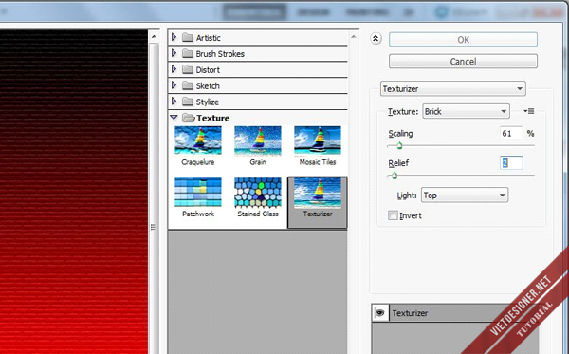This screenshot has width=569, height=354.
Task: Toggle the Invert checkbox
Action: (393, 215)
